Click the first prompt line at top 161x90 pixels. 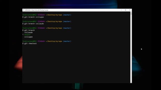tap(47, 15)
